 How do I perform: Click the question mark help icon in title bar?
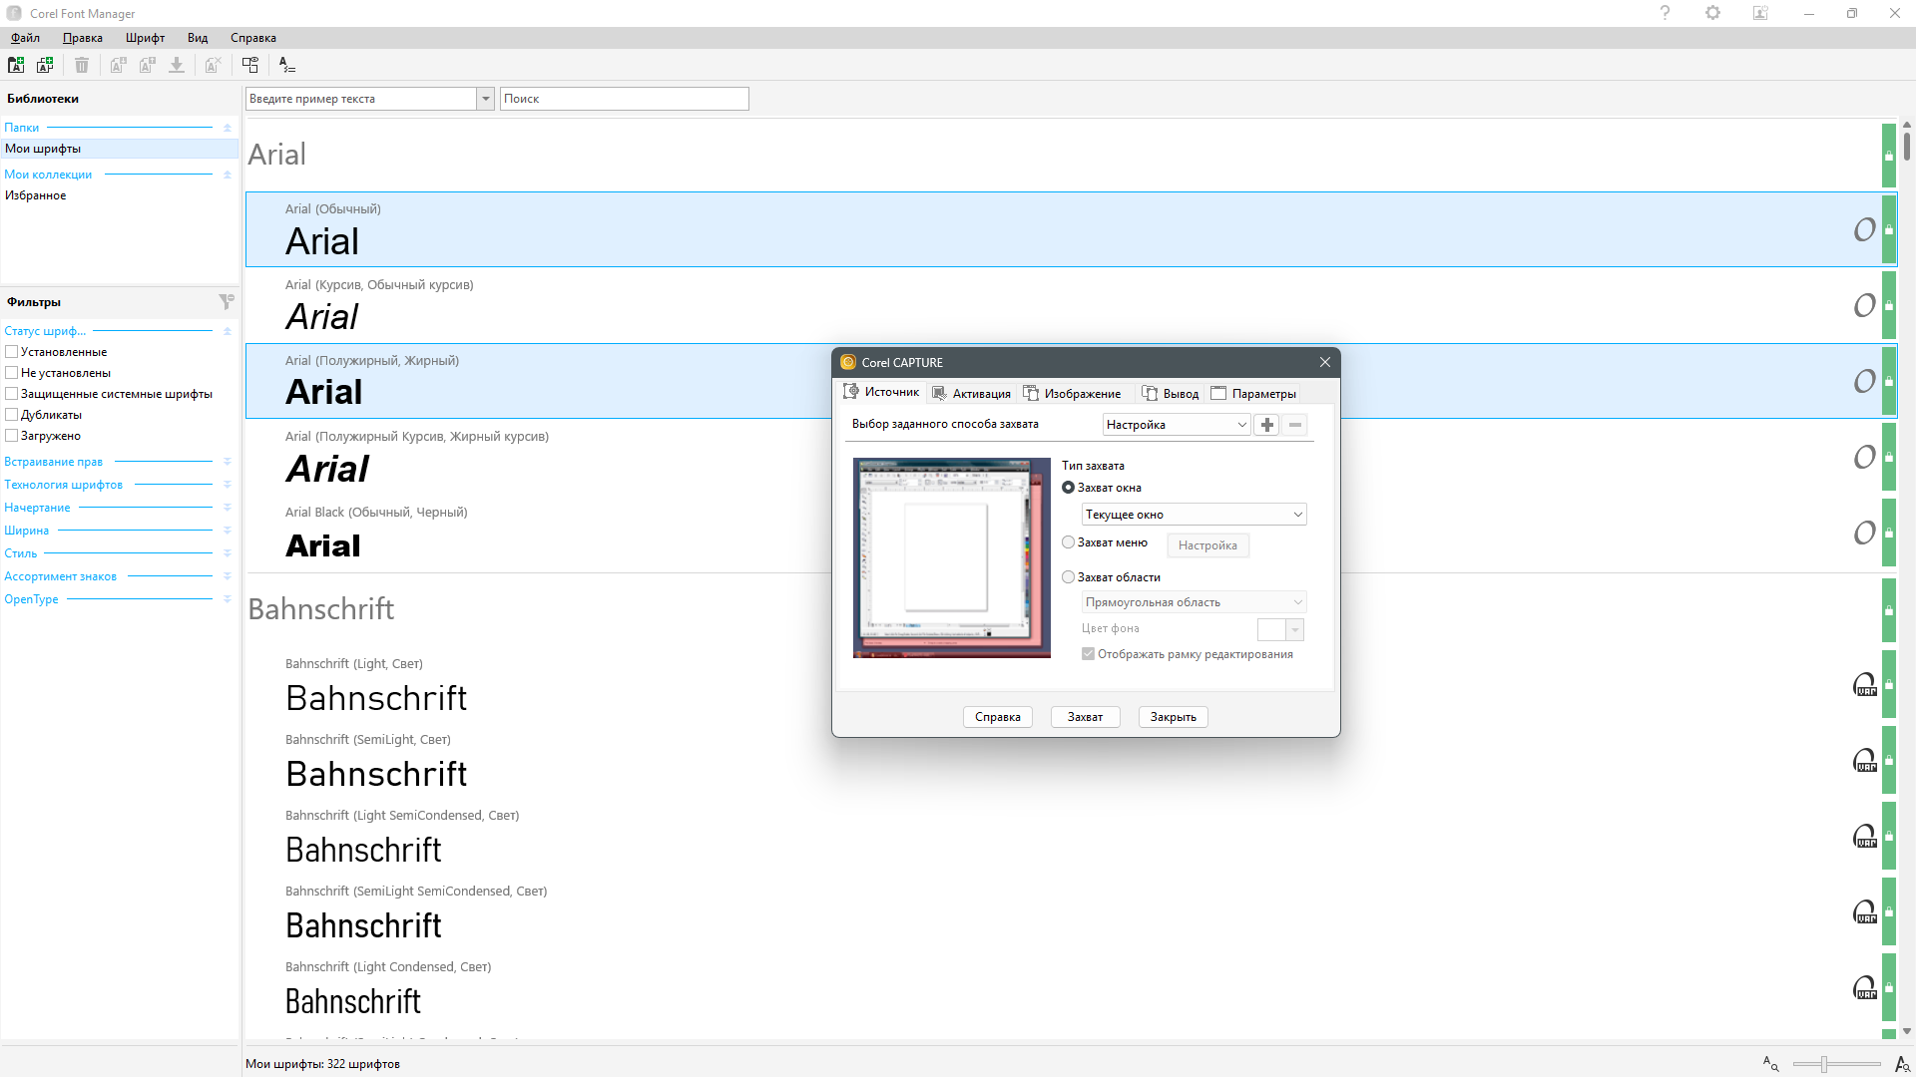pos(1665,13)
